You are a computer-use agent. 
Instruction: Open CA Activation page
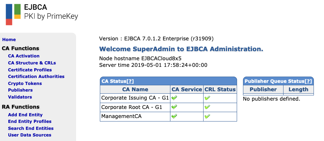click(x=24, y=56)
